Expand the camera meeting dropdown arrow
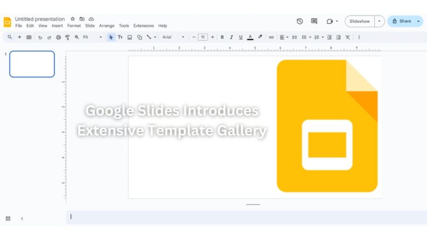The height and width of the screenshot is (240, 427). (x=337, y=21)
